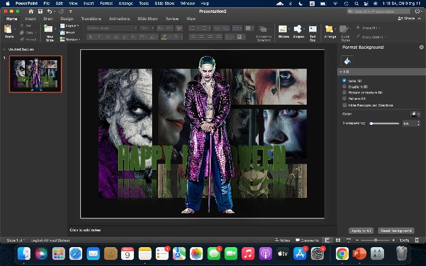426x266 pixels.
Task: Open the Slide Show ribbon tab
Action: pos(147,19)
